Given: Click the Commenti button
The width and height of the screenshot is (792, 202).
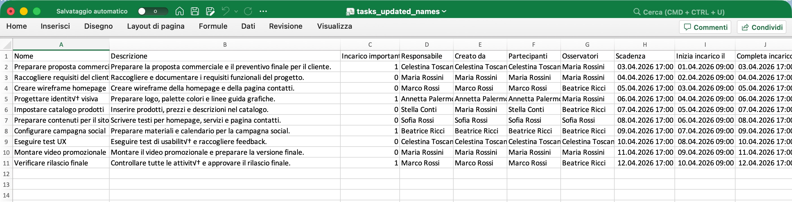Looking at the screenshot, I should 705,27.
